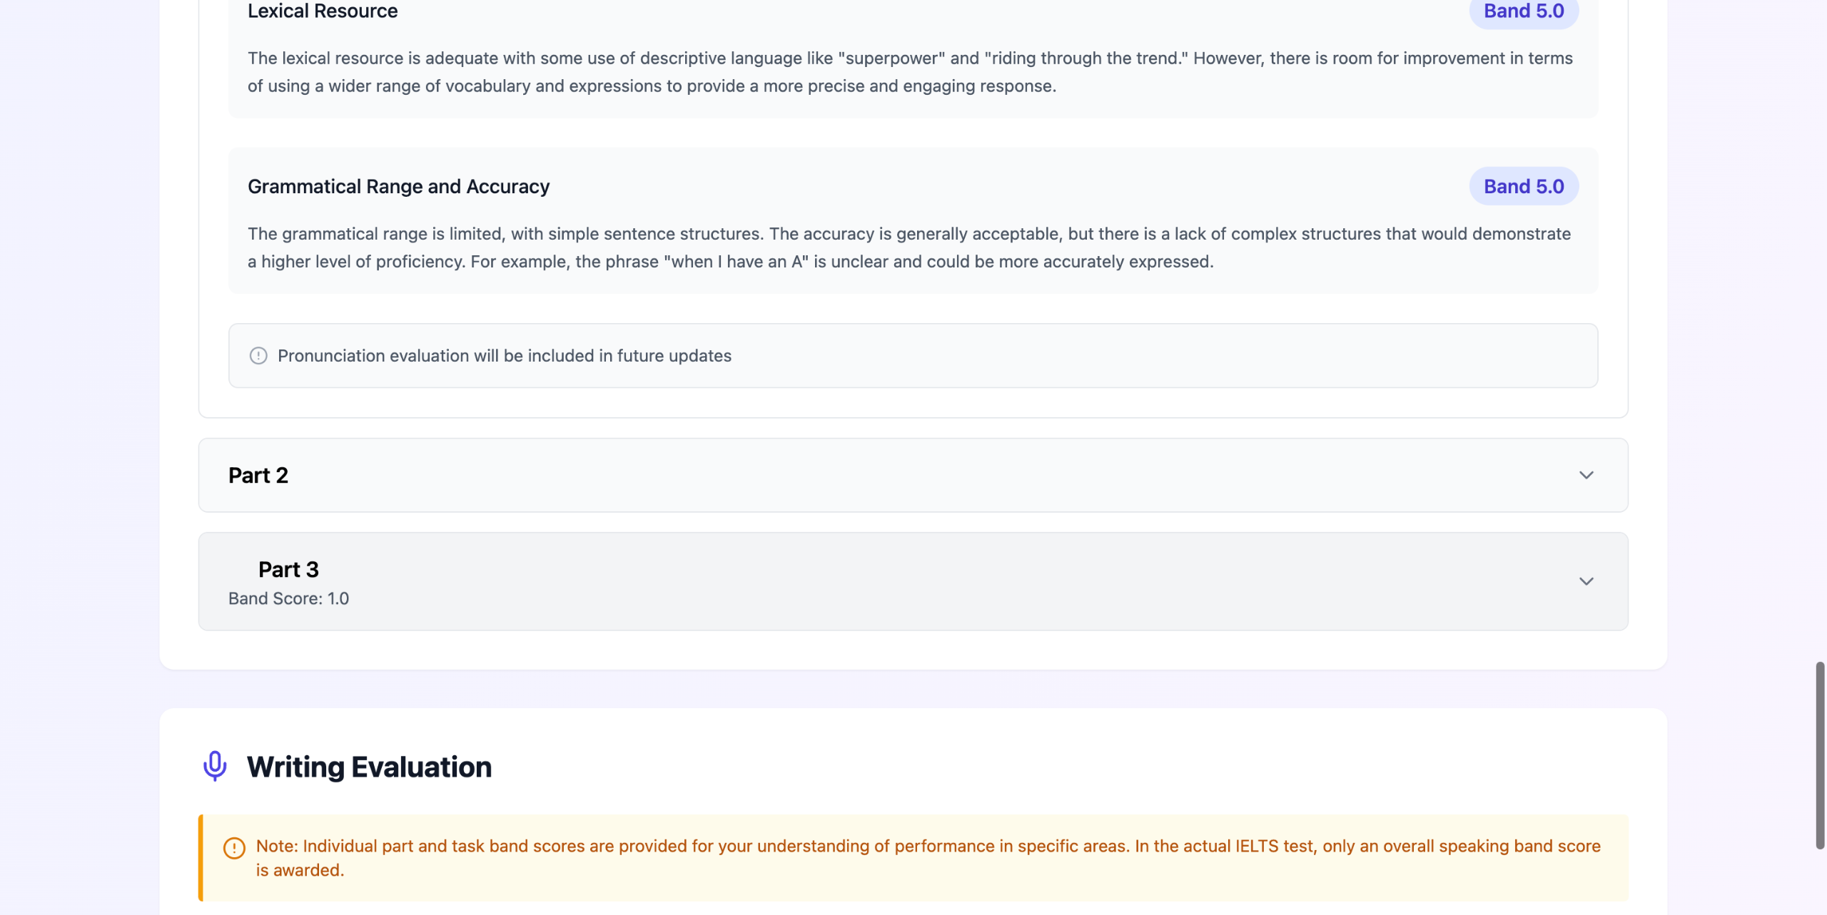Click the Band Score: 1.0 text
The height and width of the screenshot is (915, 1827).
[288, 598]
